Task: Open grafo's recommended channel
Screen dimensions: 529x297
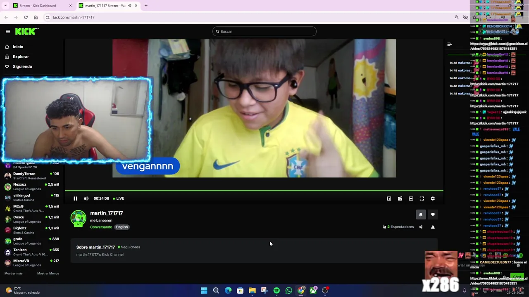Action: pyautogui.click(x=32, y=241)
